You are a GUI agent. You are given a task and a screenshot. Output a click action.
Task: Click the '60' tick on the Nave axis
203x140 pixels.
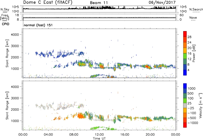tap(181, 15)
